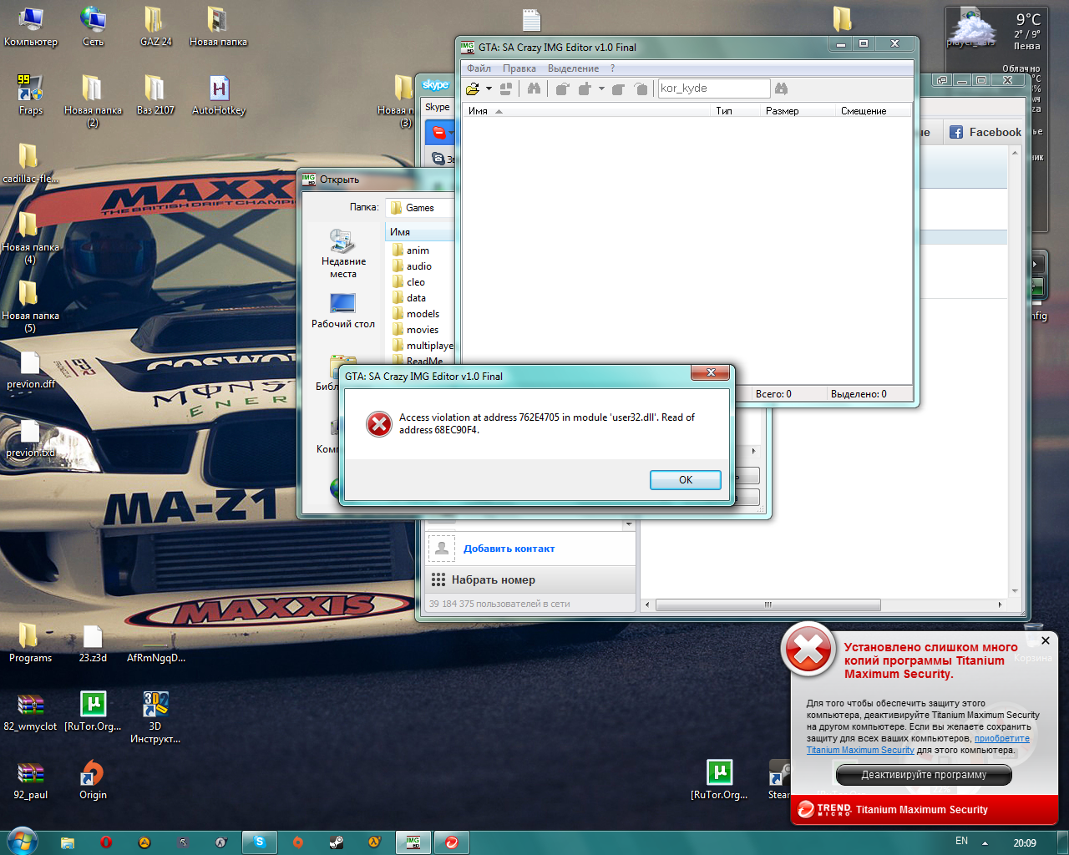Open the Games folder combo box in the Открыть dialog
The height and width of the screenshot is (855, 1069).
coord(419,208)
